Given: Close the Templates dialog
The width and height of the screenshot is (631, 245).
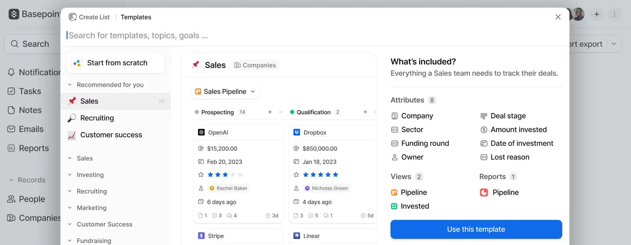Looking at the screenshot, I should coord(558,17).
